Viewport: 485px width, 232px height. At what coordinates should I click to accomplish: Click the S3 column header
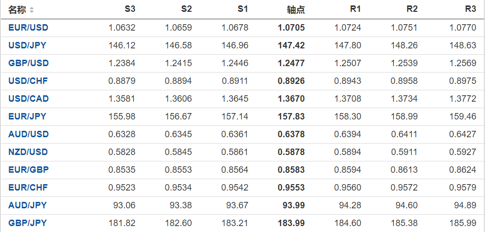130,9
